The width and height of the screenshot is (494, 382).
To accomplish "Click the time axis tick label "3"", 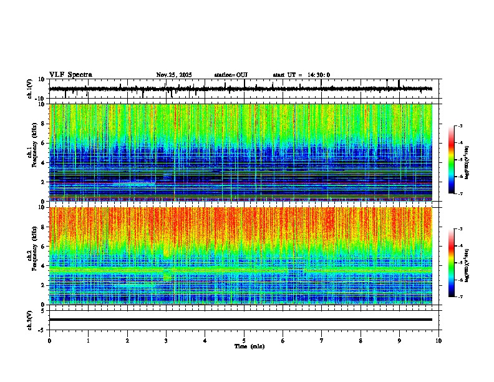I will [166, 341].
